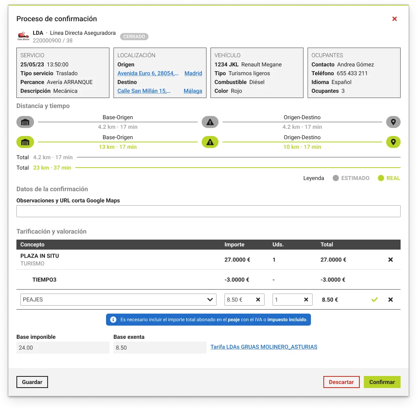Click the green real destination pin icon
Image resolution: width=417 pixels, height=408 pixels.
pyautogui.click(x=393, y=142)
